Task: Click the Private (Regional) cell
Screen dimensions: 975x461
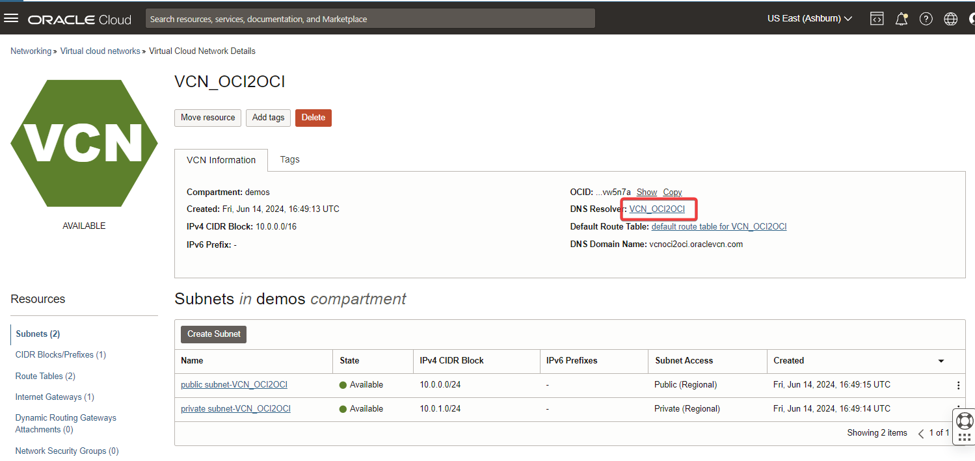Action: [x=687, y=409]
